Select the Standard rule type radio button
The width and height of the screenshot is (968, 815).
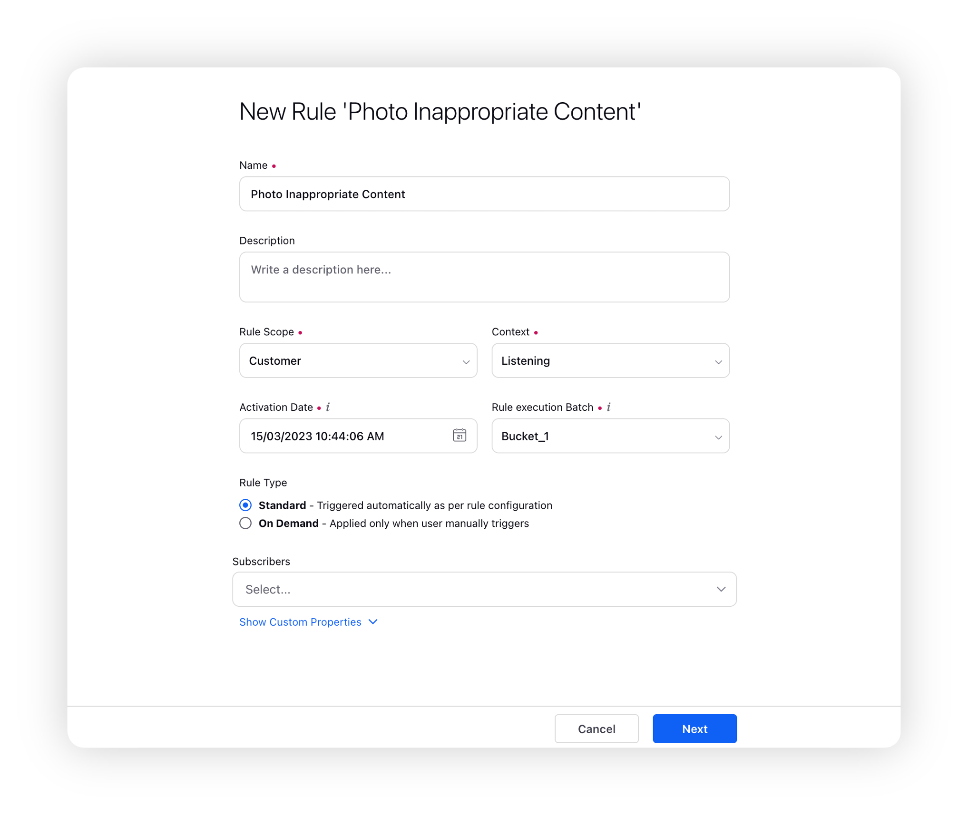click(x=245, y=505)
